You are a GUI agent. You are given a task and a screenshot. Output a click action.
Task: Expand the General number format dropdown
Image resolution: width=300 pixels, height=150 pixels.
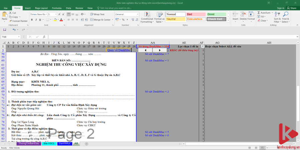point(134,14)
